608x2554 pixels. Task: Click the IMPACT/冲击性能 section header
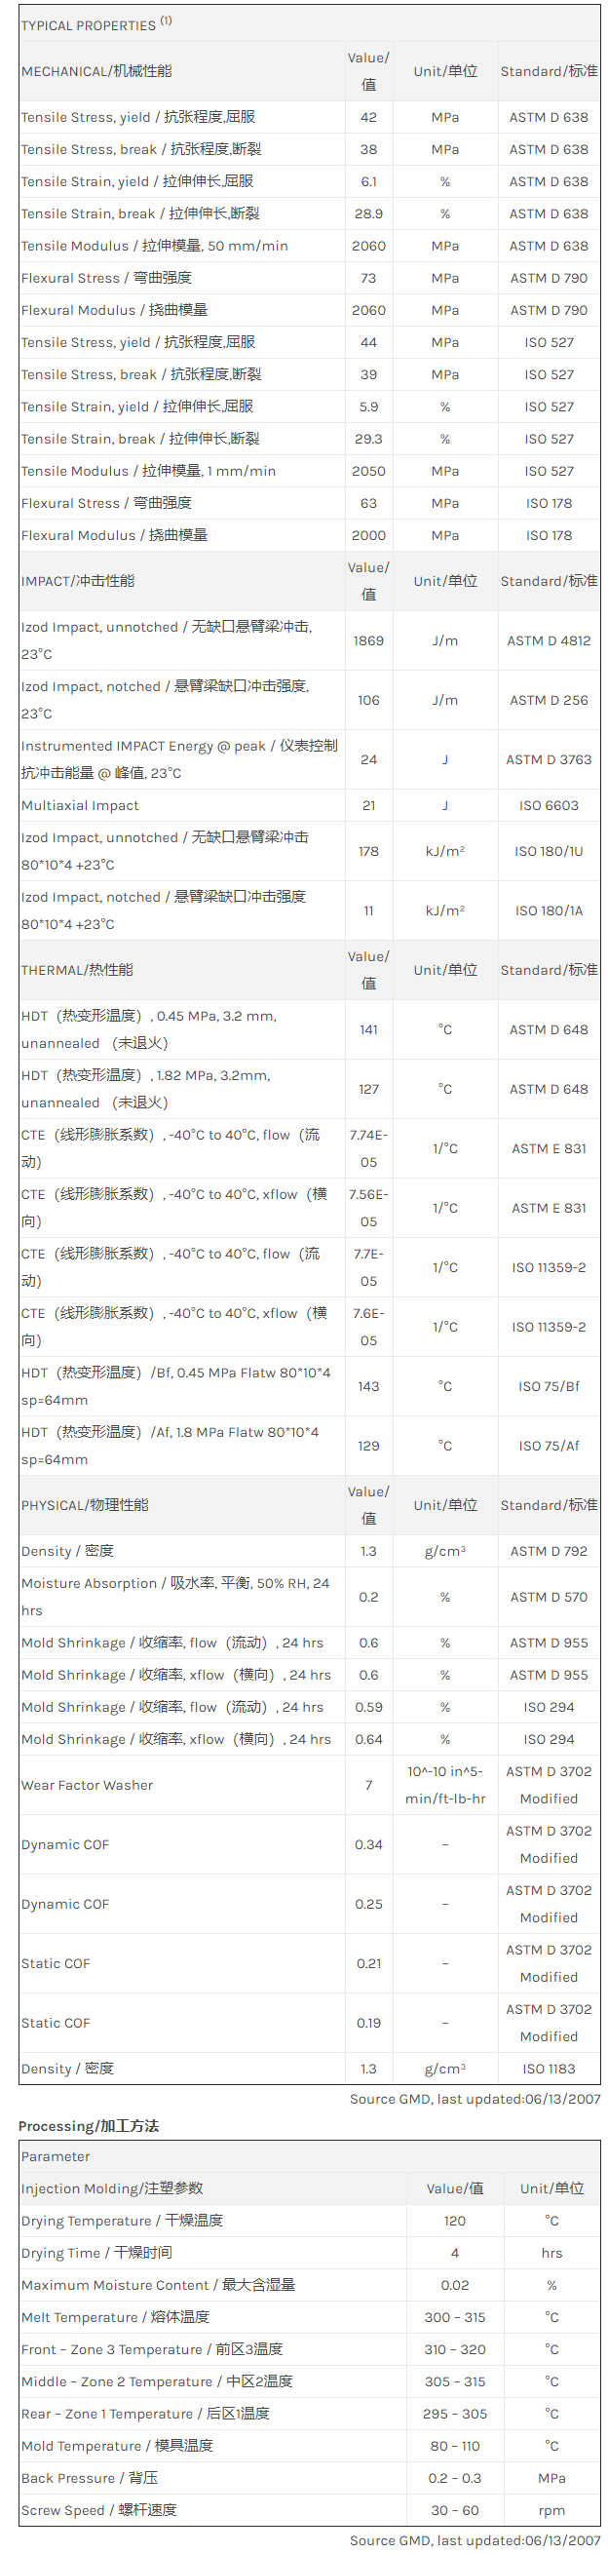pyautogui.click(x=77, y=581)
